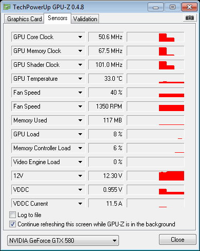The image size is (200, 251).
Task: Click the 12V voltage history graph
Action: pos(155,176)
